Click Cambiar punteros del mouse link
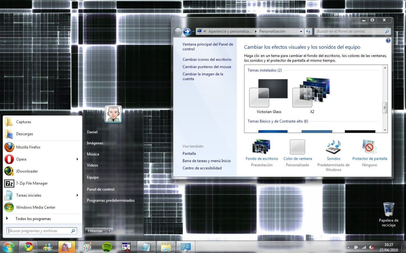This screenshot has height=253, width=406. (x=207, y=67)
